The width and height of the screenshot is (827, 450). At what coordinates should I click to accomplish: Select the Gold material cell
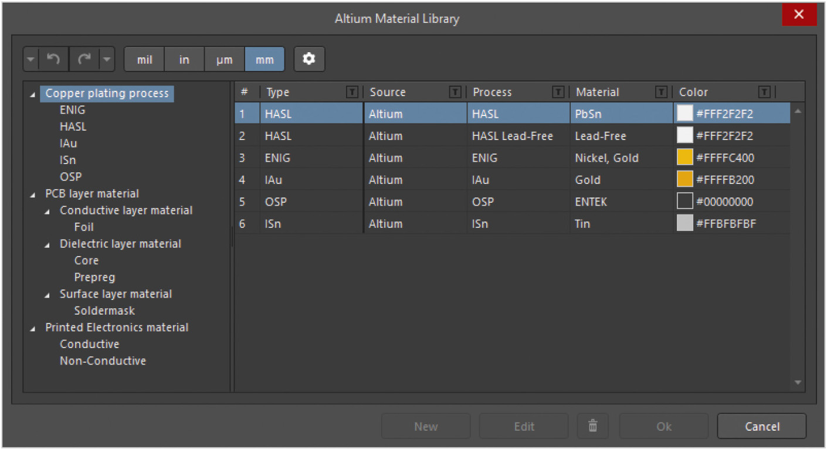pyautogui.click(x=622, y=180)
